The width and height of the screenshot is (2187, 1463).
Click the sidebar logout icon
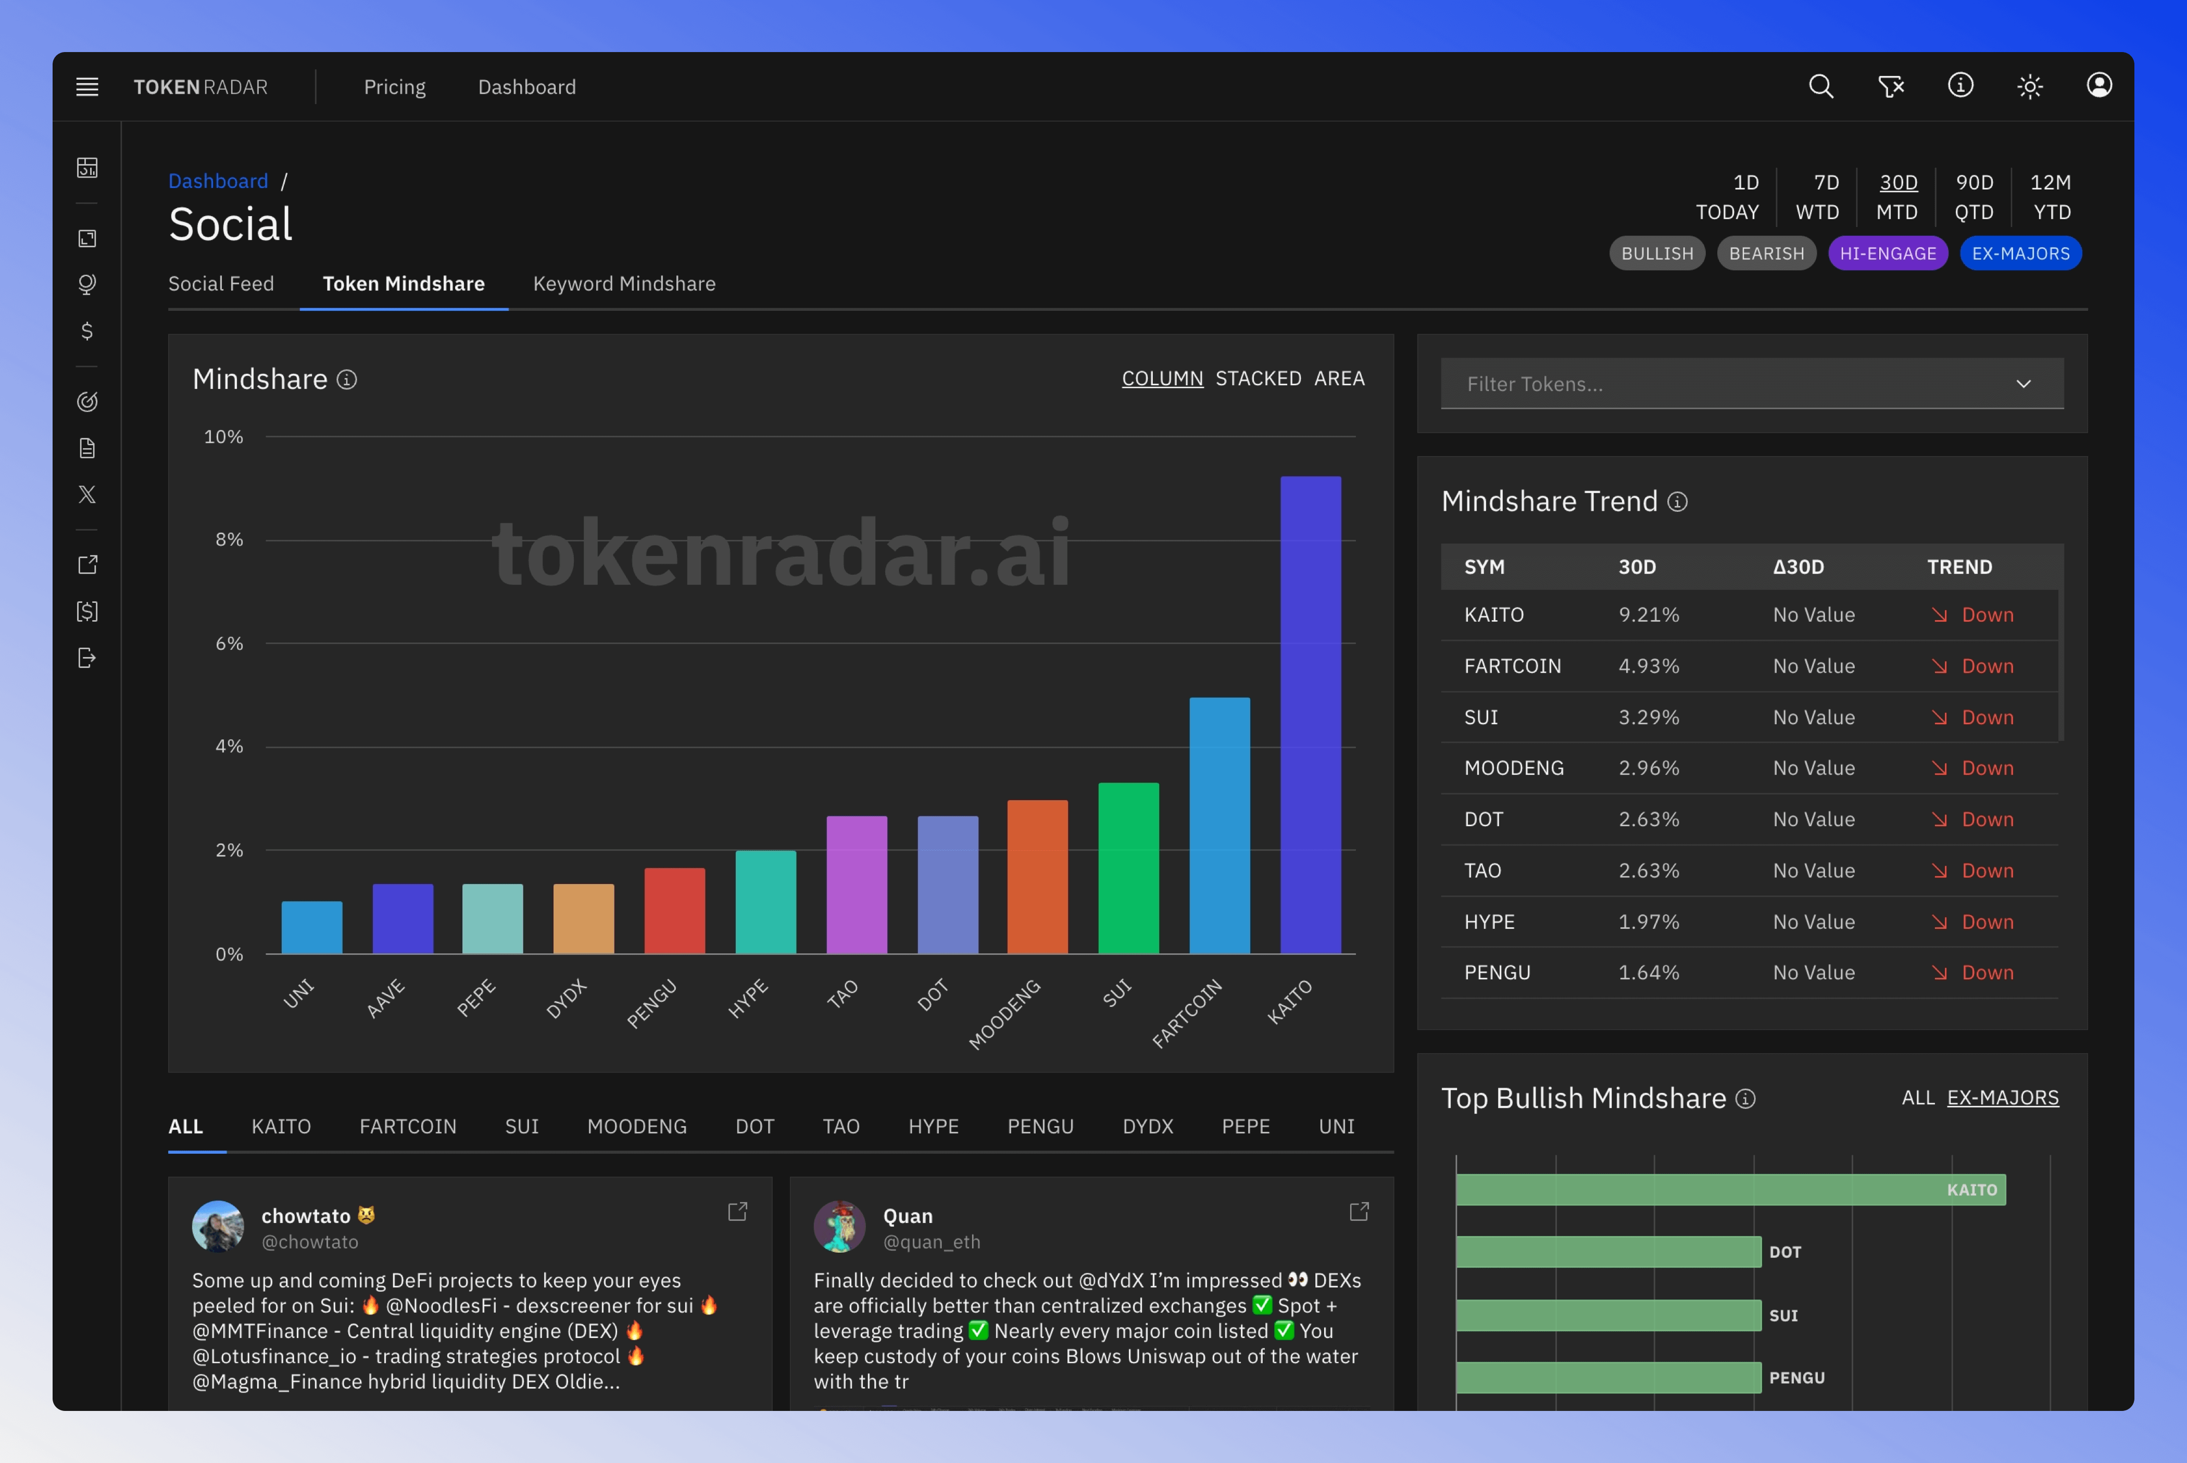87,658
